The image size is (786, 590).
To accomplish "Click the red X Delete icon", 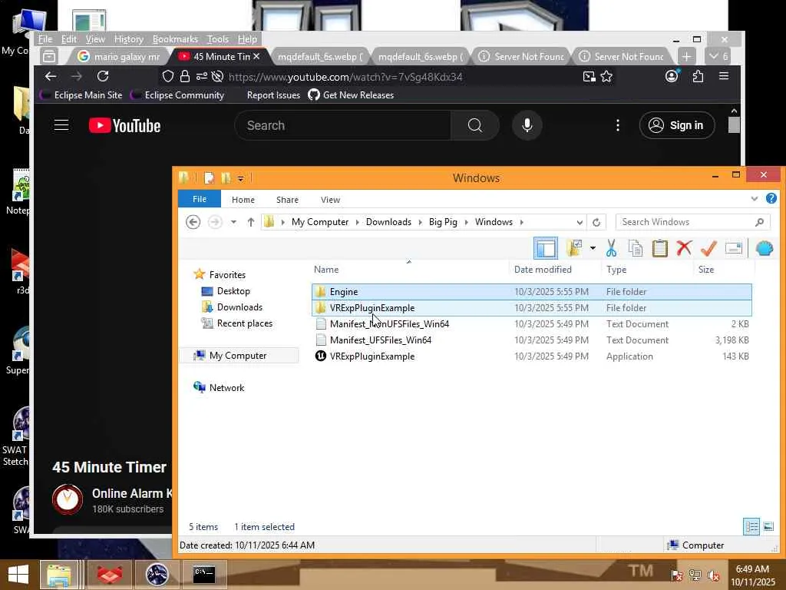I will coord(684,248).
